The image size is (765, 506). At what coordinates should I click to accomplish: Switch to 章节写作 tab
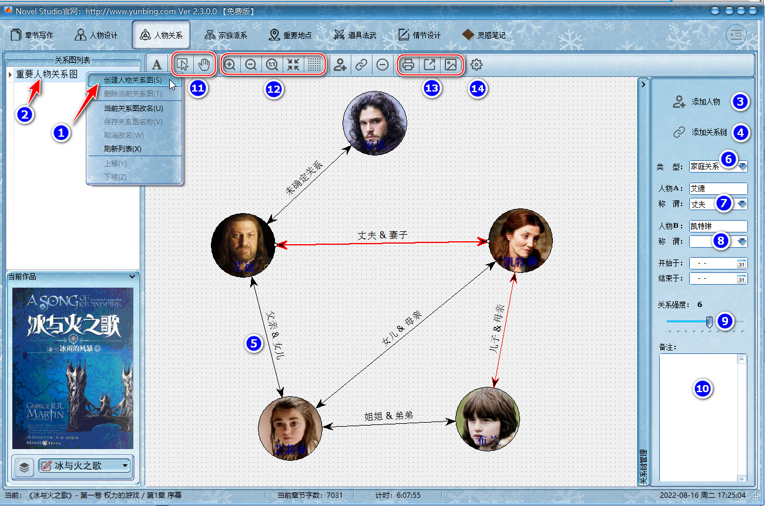[x=33, y=35]
